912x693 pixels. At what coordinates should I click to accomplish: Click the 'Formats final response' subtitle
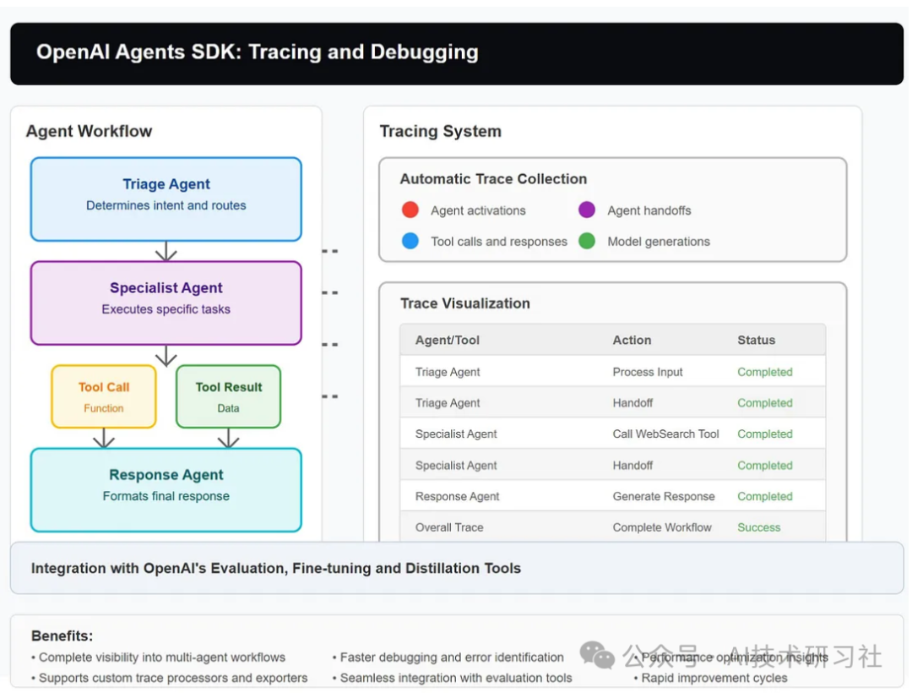166,496
